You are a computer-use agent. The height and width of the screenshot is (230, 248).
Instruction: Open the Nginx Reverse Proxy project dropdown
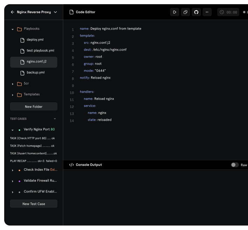(x=55, y=12)
